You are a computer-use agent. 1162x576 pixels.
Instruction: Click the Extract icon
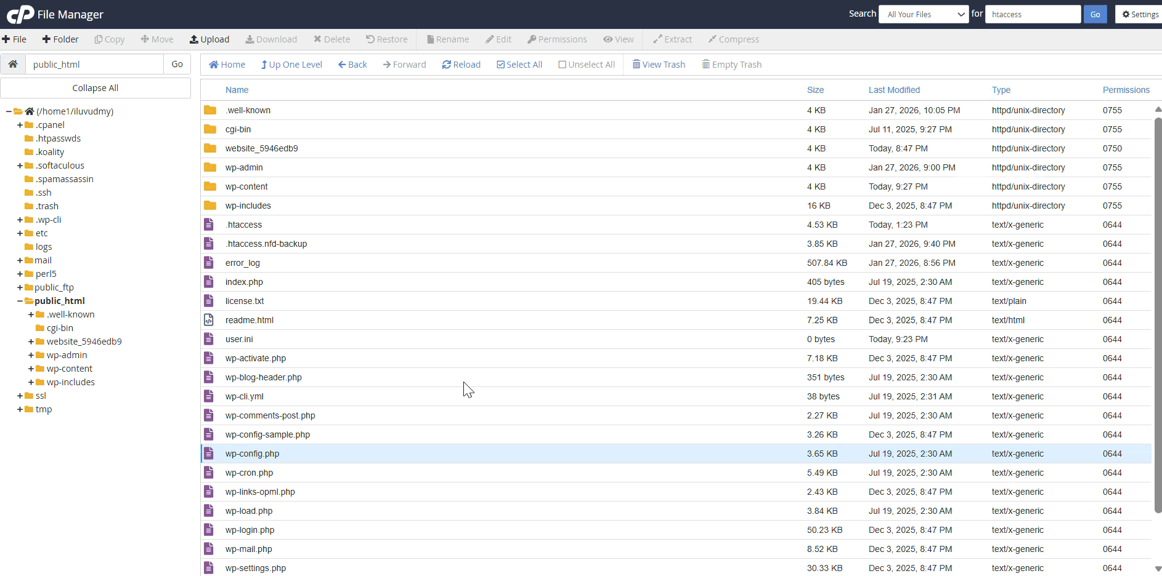pos(673,39)
